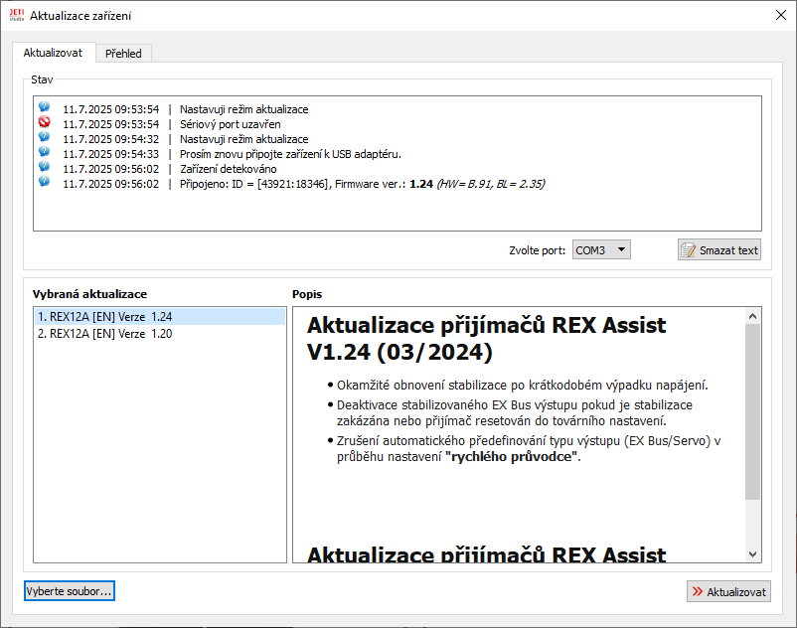Select update 2. REX12A [EN] Verze 1.20
Viewport: 797px width, 628px height.
click(160, 334)
